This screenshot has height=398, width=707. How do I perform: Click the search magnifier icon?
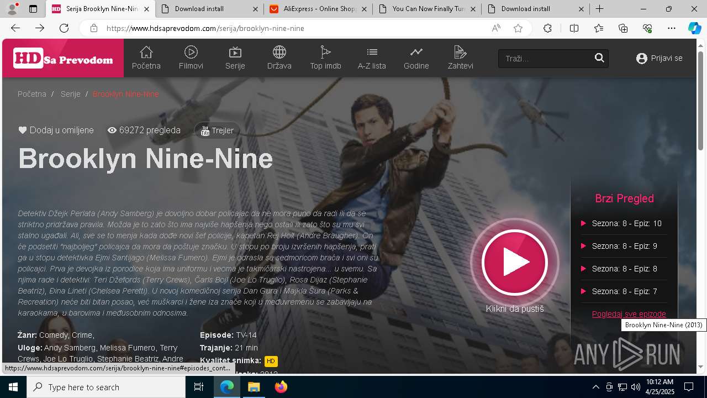(599, 58)
